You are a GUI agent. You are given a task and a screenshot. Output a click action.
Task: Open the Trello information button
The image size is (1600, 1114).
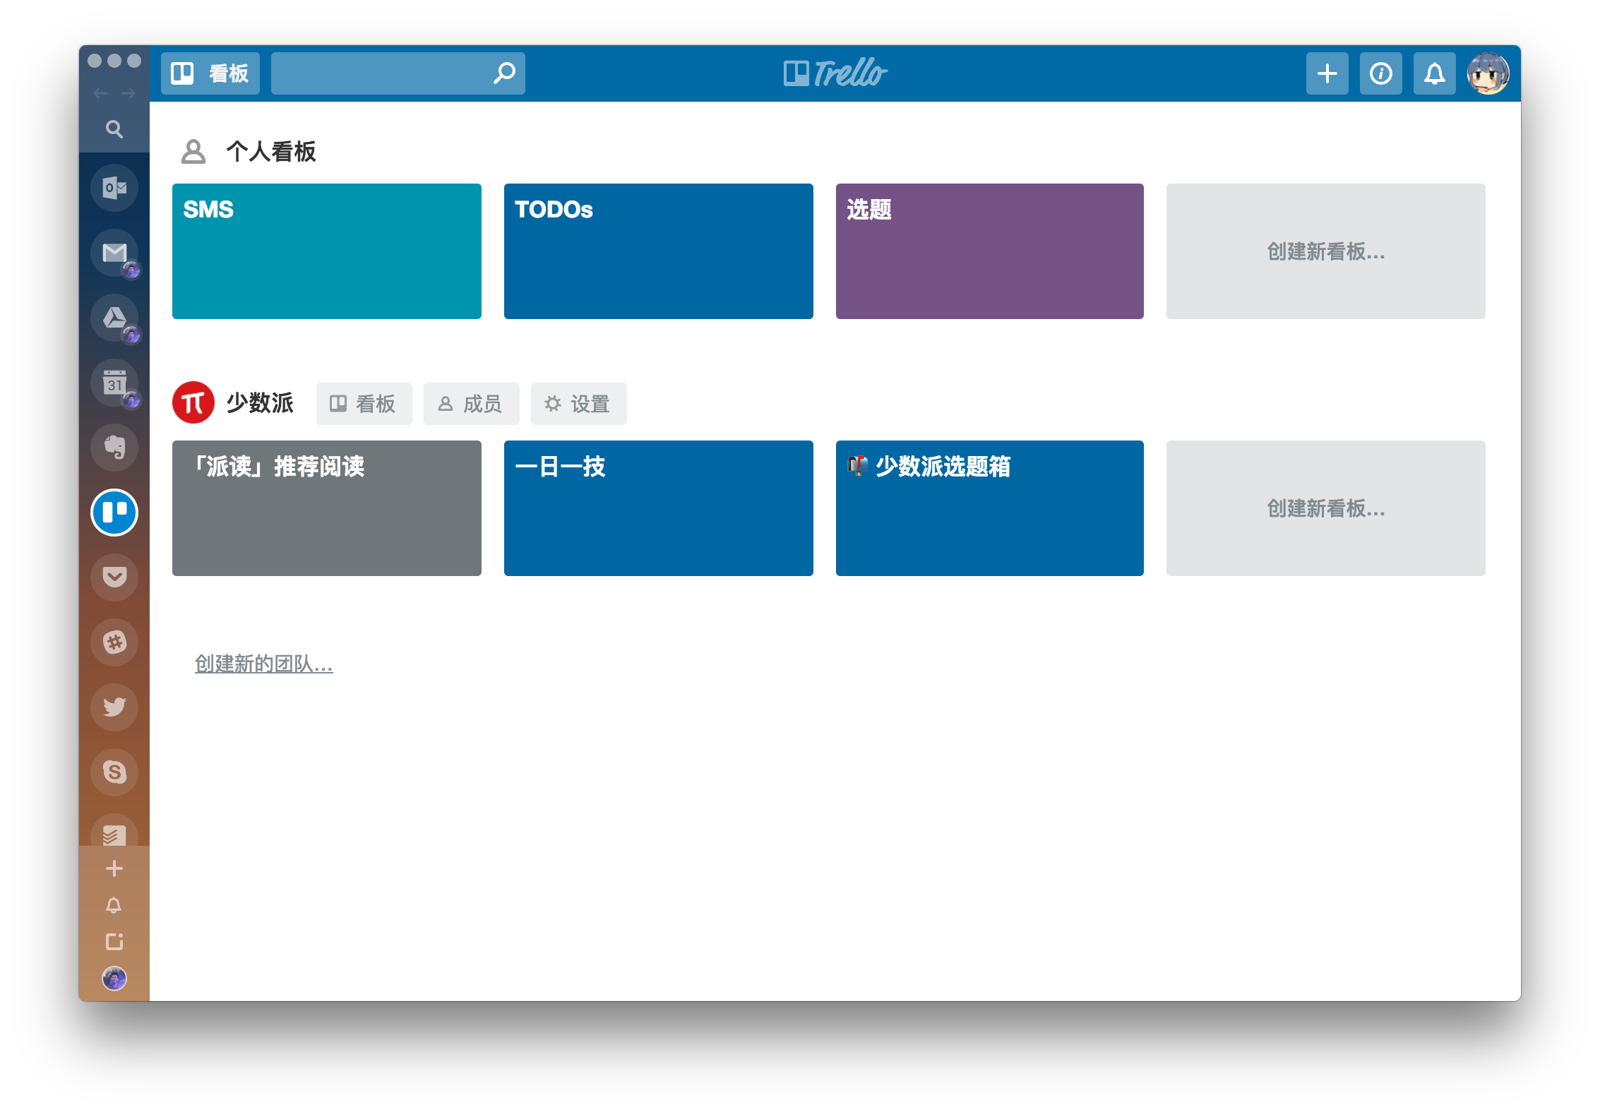[1381, 73]
